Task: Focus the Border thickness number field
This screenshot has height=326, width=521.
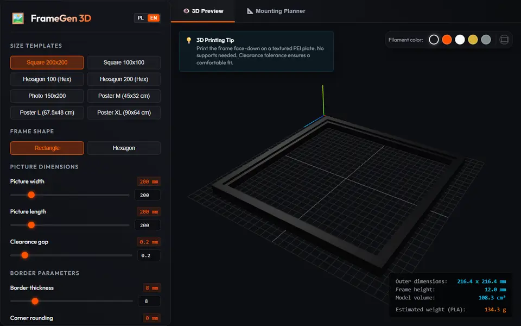Action: click(149, 302)
